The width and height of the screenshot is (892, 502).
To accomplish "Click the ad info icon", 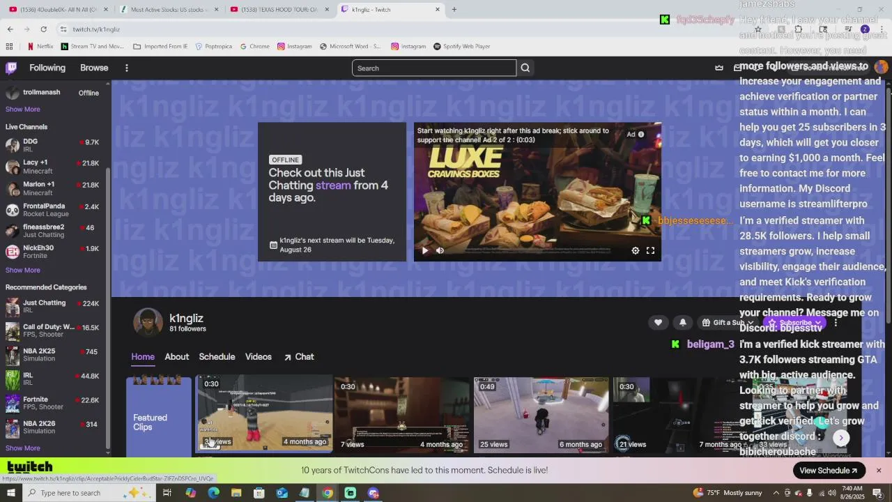I will pyautogui.click(x=641, y=135).
